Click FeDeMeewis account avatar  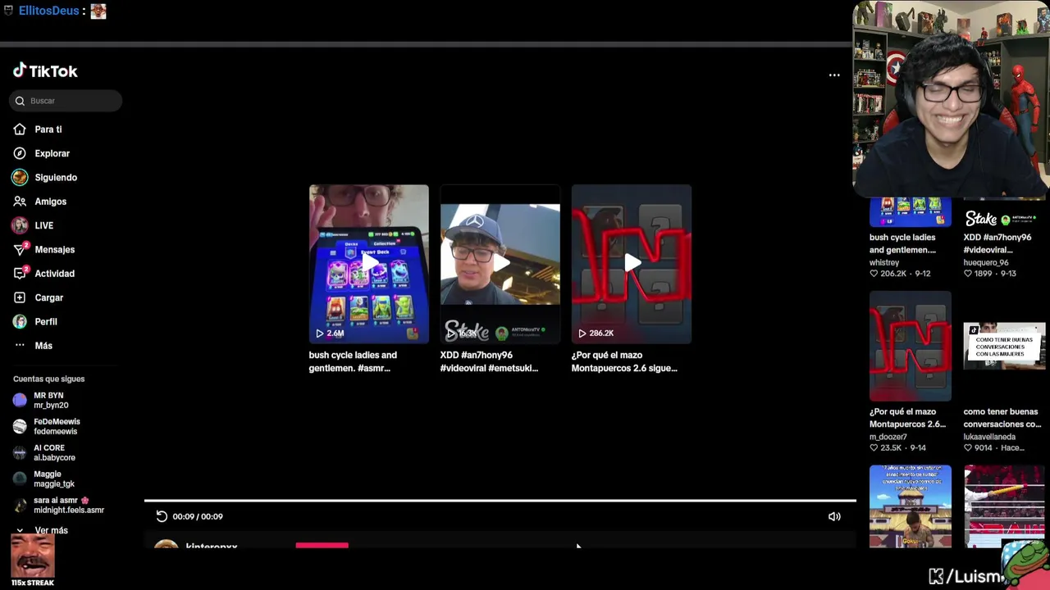20,426
